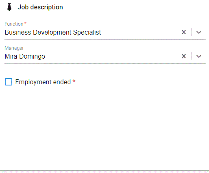The height and width of the screenshot is (173, 209).
Task: Clear the Function field with its X icon
Action: [184, 32]
